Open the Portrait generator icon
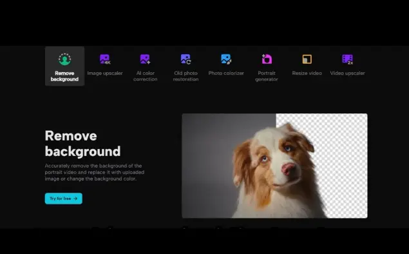 267,59
